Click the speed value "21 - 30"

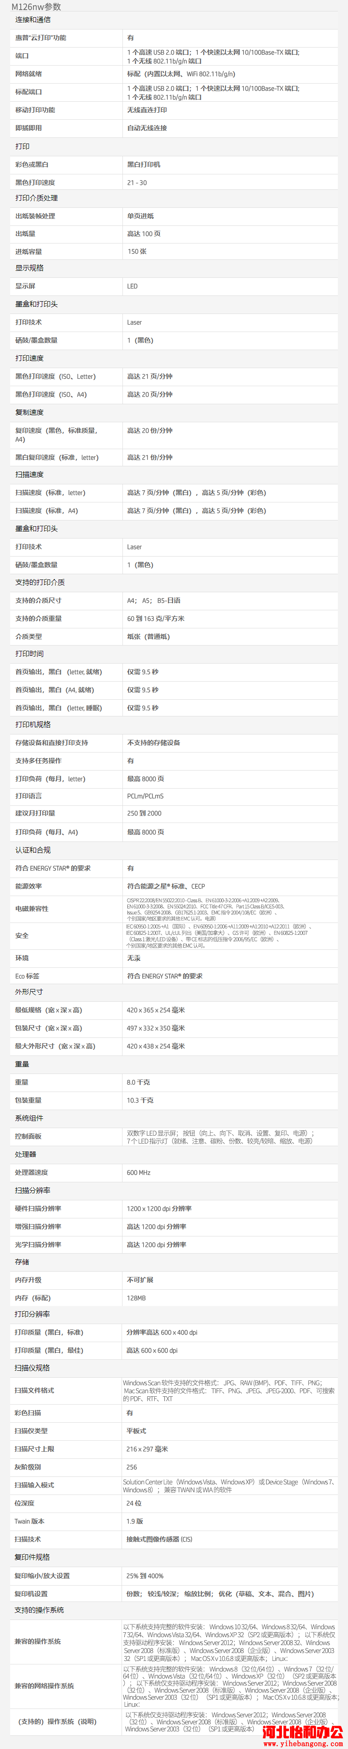click(137, 183)
